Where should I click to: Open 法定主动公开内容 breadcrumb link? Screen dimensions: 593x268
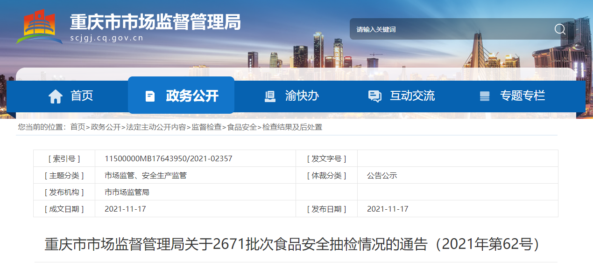[156, 127]
